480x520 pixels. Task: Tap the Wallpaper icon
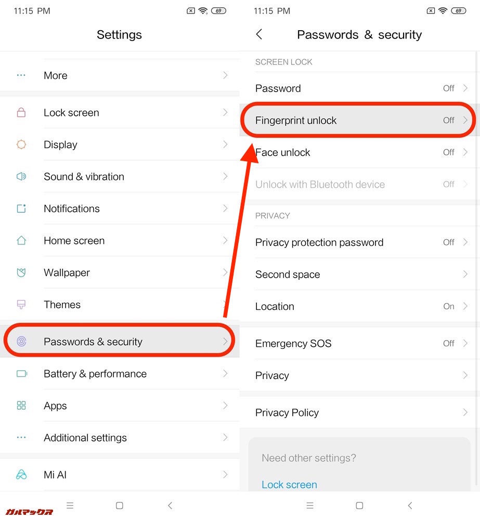coord(21,272)
